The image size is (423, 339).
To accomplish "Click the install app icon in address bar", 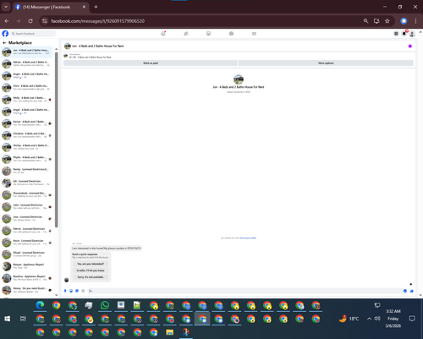I will coord(376,21).
